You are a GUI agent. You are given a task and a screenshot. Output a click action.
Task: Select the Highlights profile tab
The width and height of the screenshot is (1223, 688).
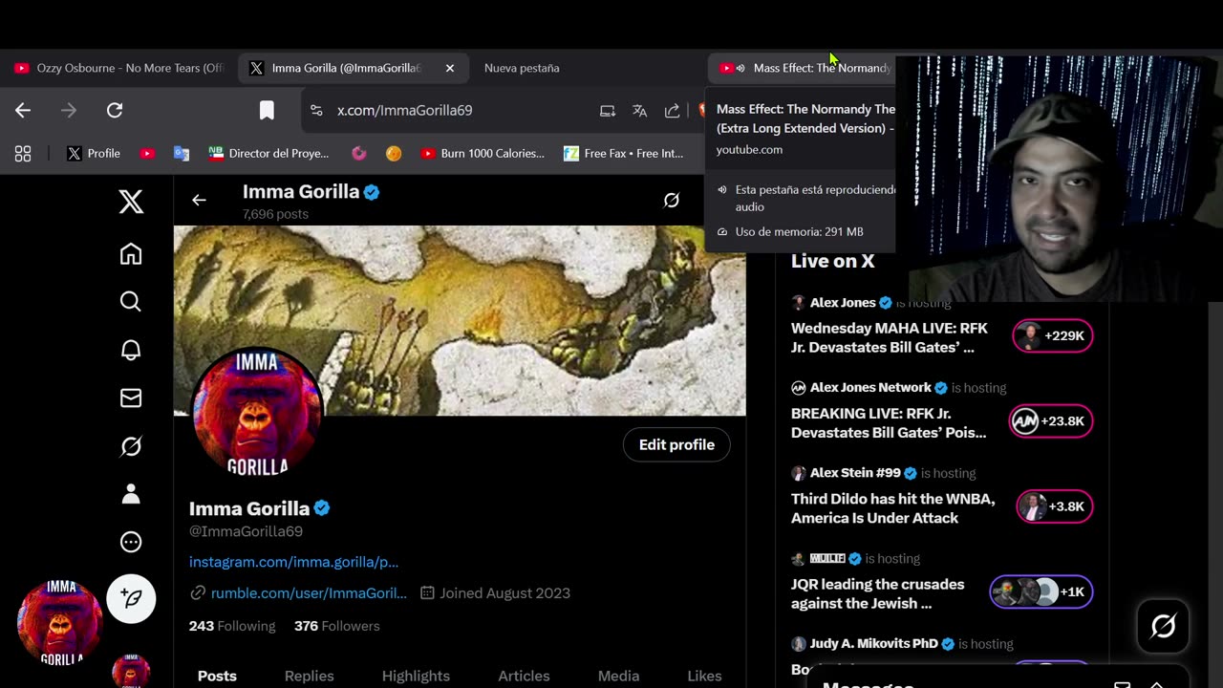pos(416,676)
